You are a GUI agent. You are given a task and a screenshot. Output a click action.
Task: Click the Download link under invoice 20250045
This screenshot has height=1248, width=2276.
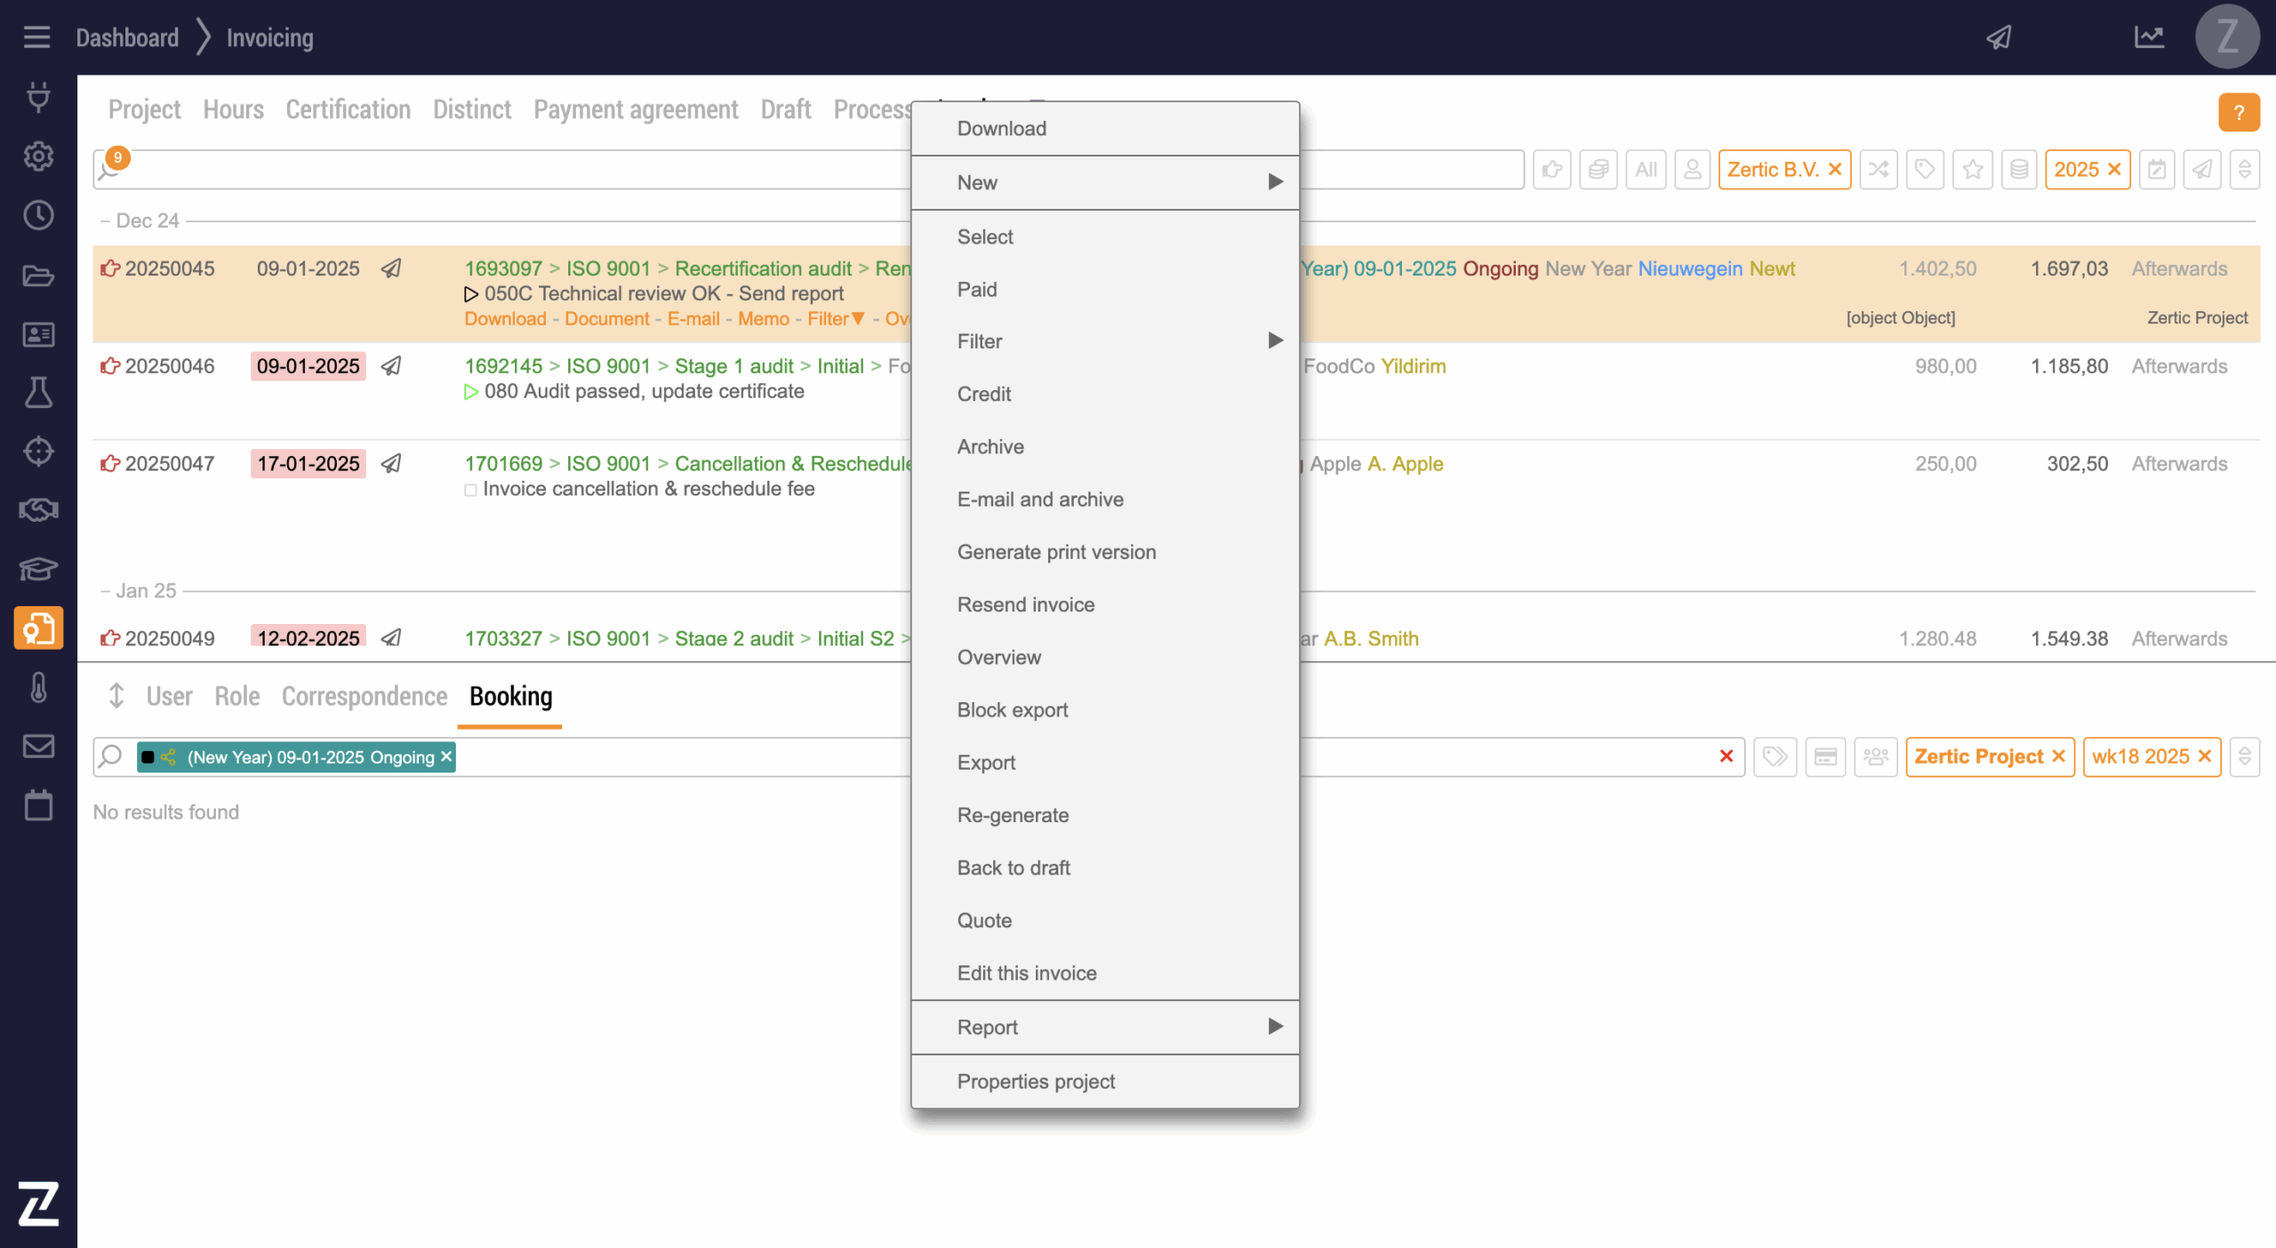pyautogui.click(x=505, y=318)
